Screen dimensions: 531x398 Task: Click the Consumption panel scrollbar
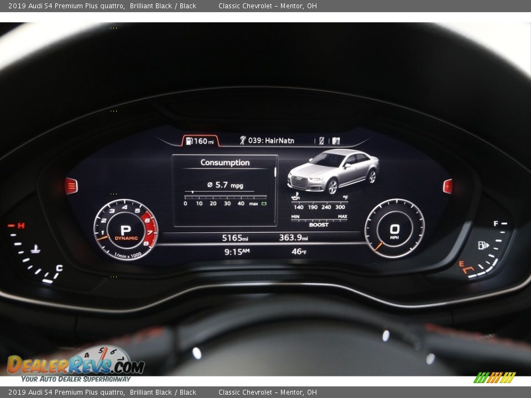click(x=275, y=172)
